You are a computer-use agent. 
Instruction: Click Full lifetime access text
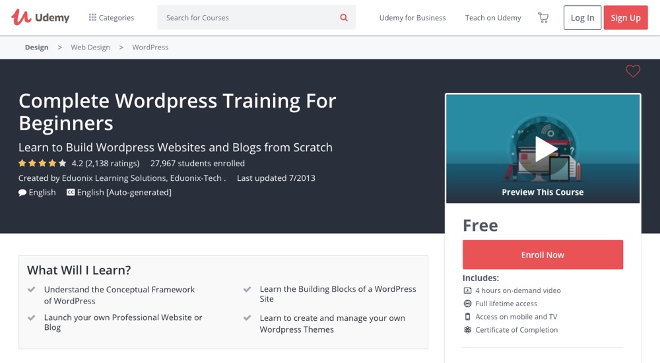(506, 304)
